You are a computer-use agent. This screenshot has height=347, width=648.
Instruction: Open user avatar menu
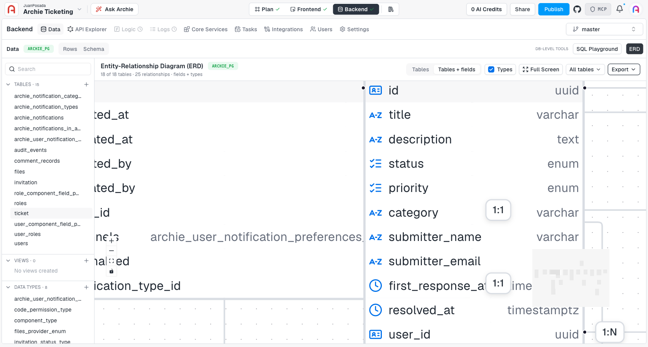tap(636, 9)
